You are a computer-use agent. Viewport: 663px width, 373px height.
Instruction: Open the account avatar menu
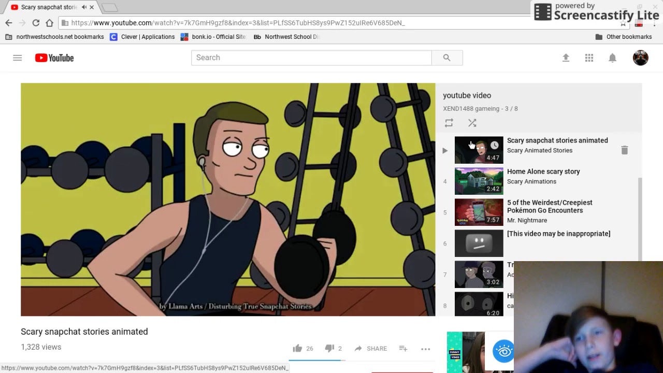[x=640, y=58]
